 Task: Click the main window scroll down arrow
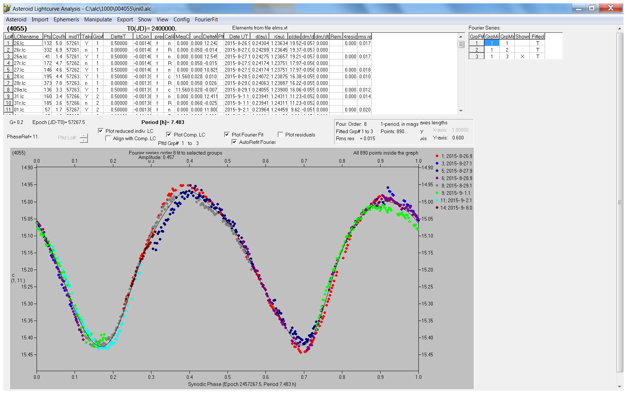tap(620, 387)
